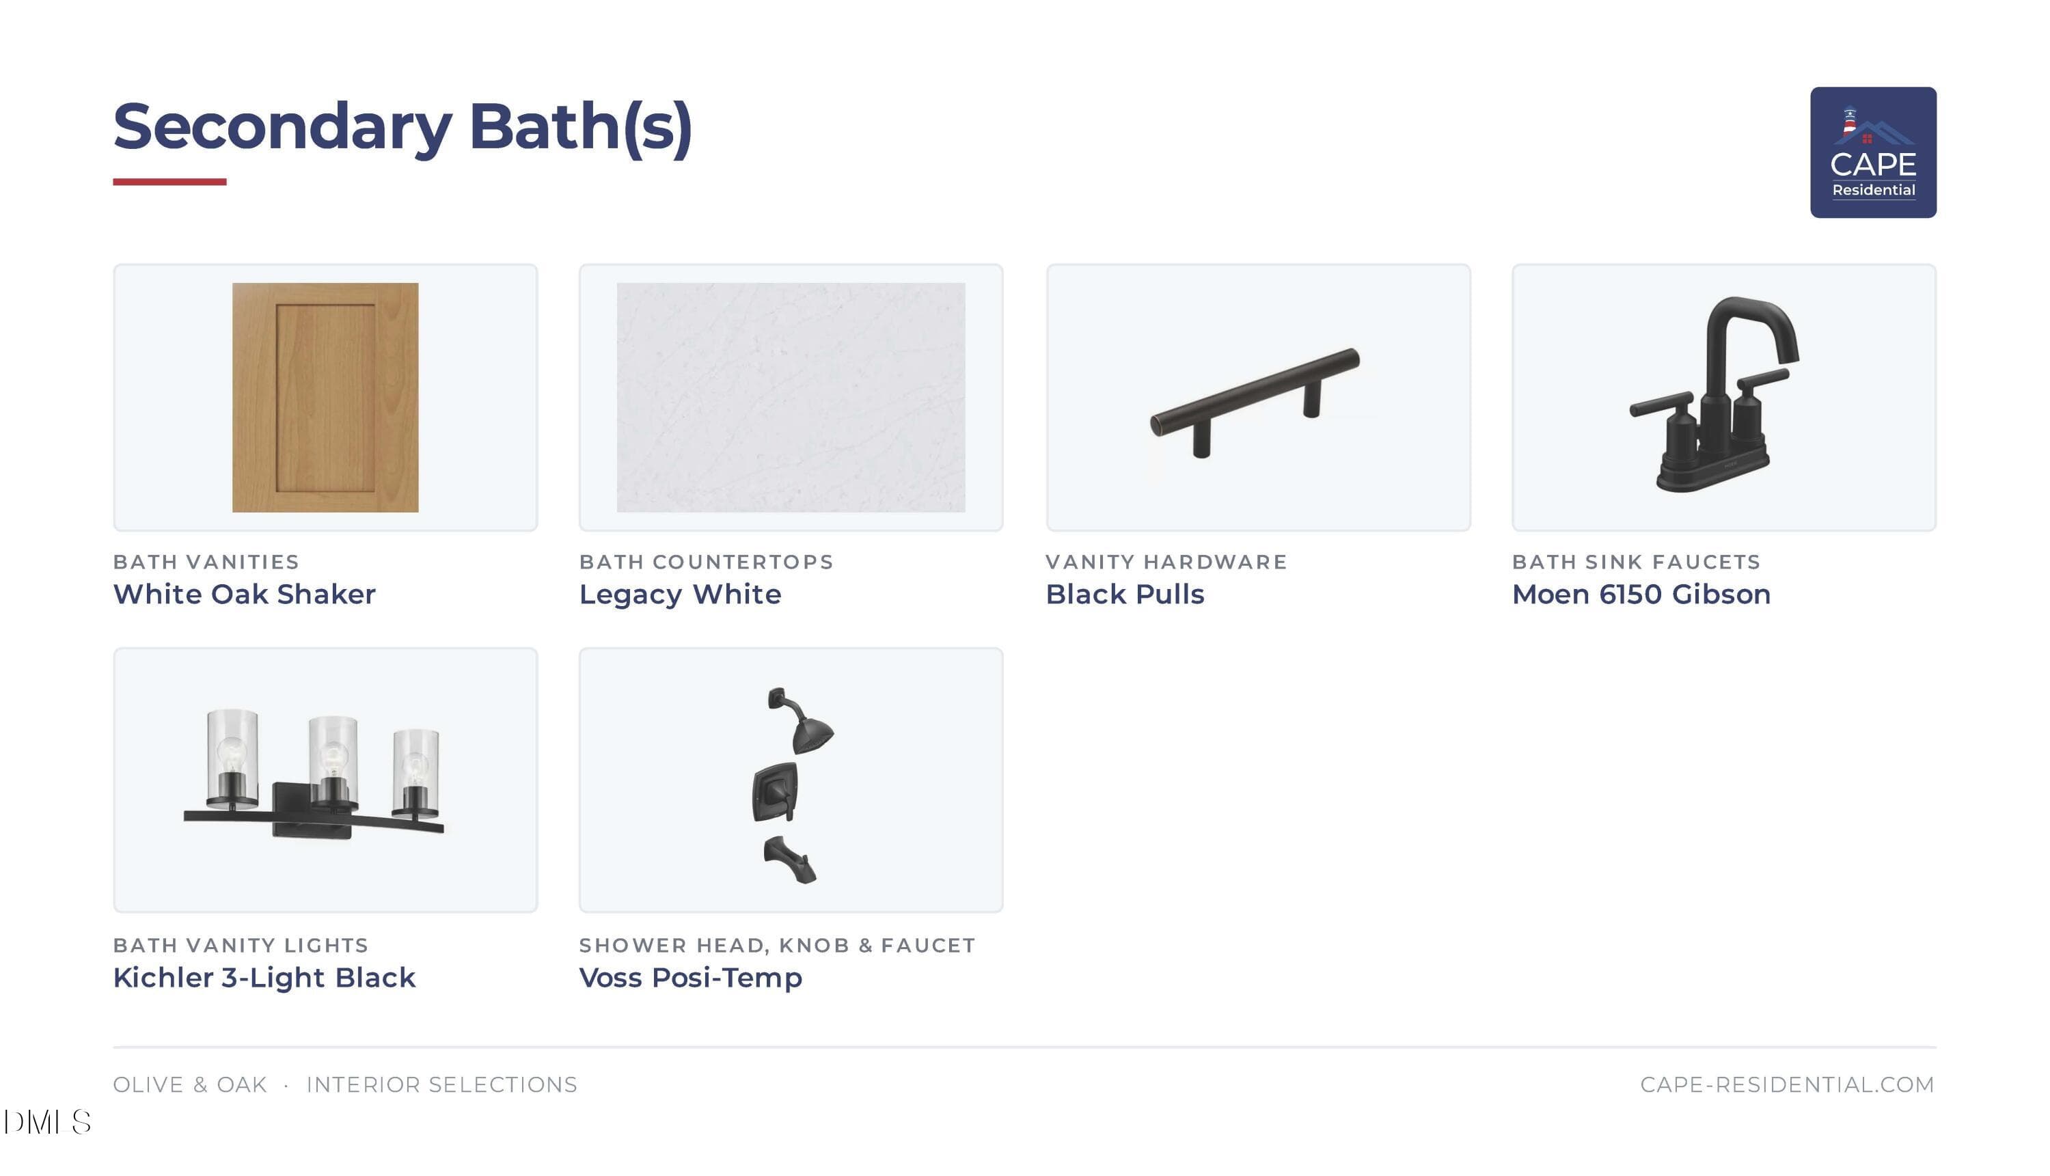Screen dimensions: 2050x1176
Task: Click the Kichler 3-light fixture image
Action: point(314,773)
